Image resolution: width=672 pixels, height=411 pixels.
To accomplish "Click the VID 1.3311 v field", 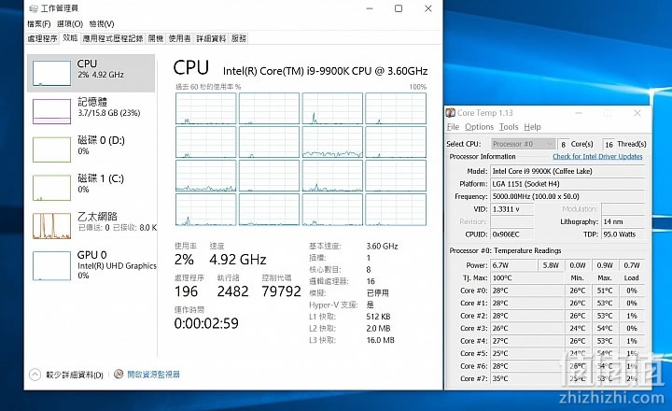I will click(x=512, y=209).
